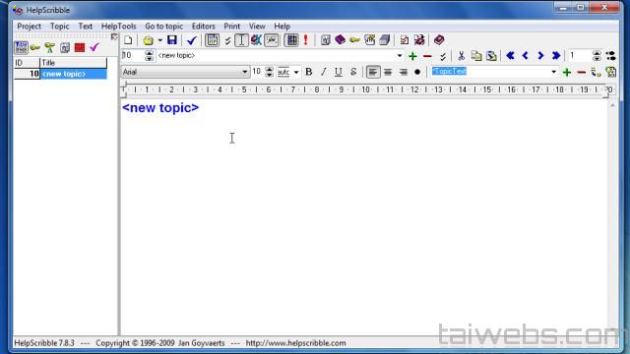Toggle the topic grid view icon in left panel
This screenshot has height=354, width=630.
click(21, 48)
